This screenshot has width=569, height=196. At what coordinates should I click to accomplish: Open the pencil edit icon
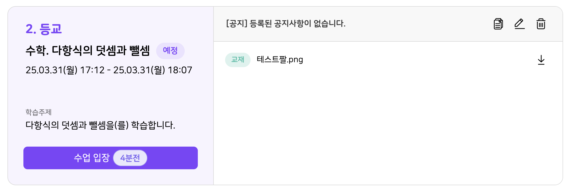pos(519,24)
